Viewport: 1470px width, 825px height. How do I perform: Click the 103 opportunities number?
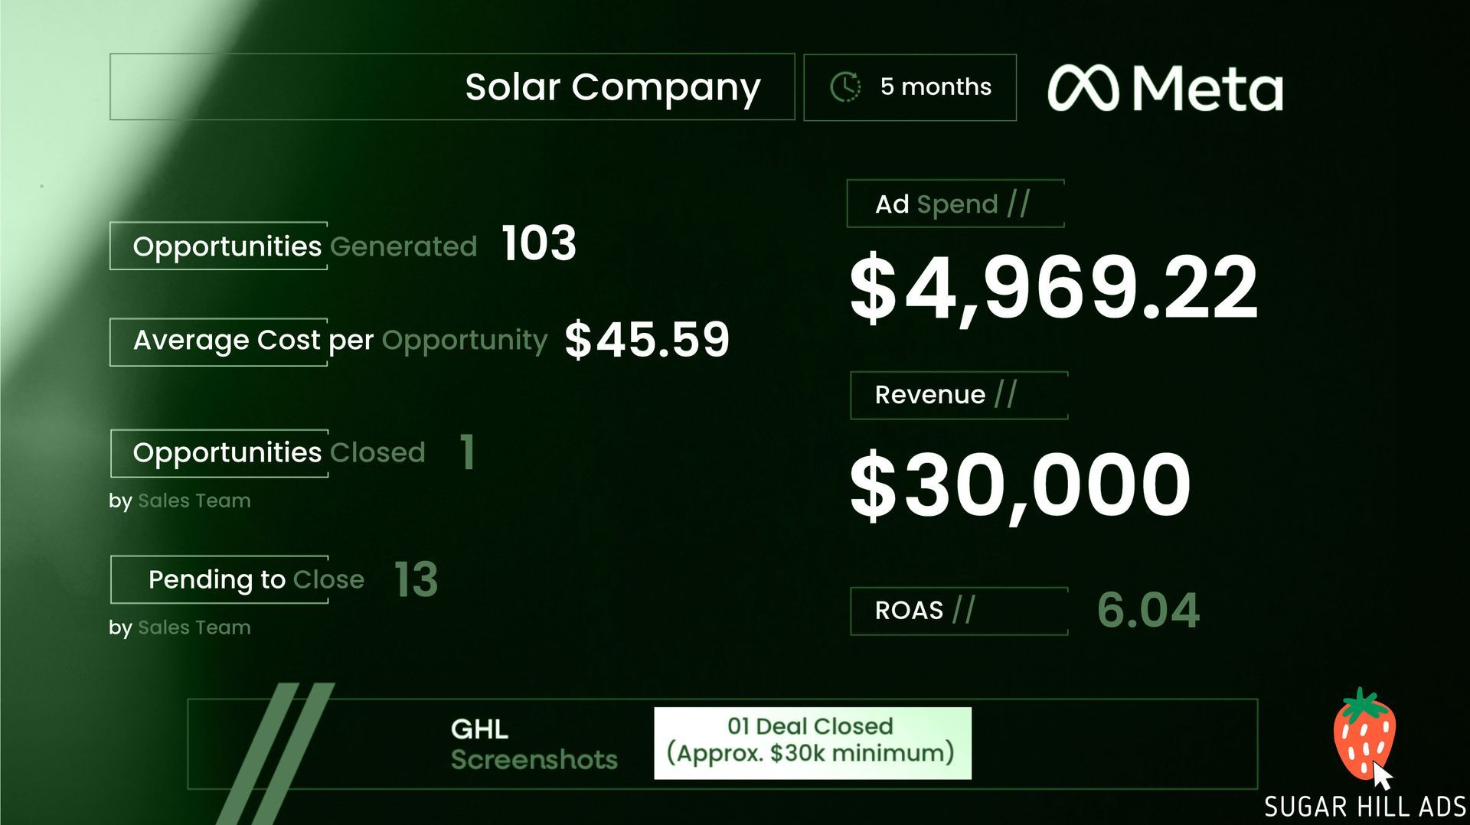pyautogui.click(x=538, y=244)
